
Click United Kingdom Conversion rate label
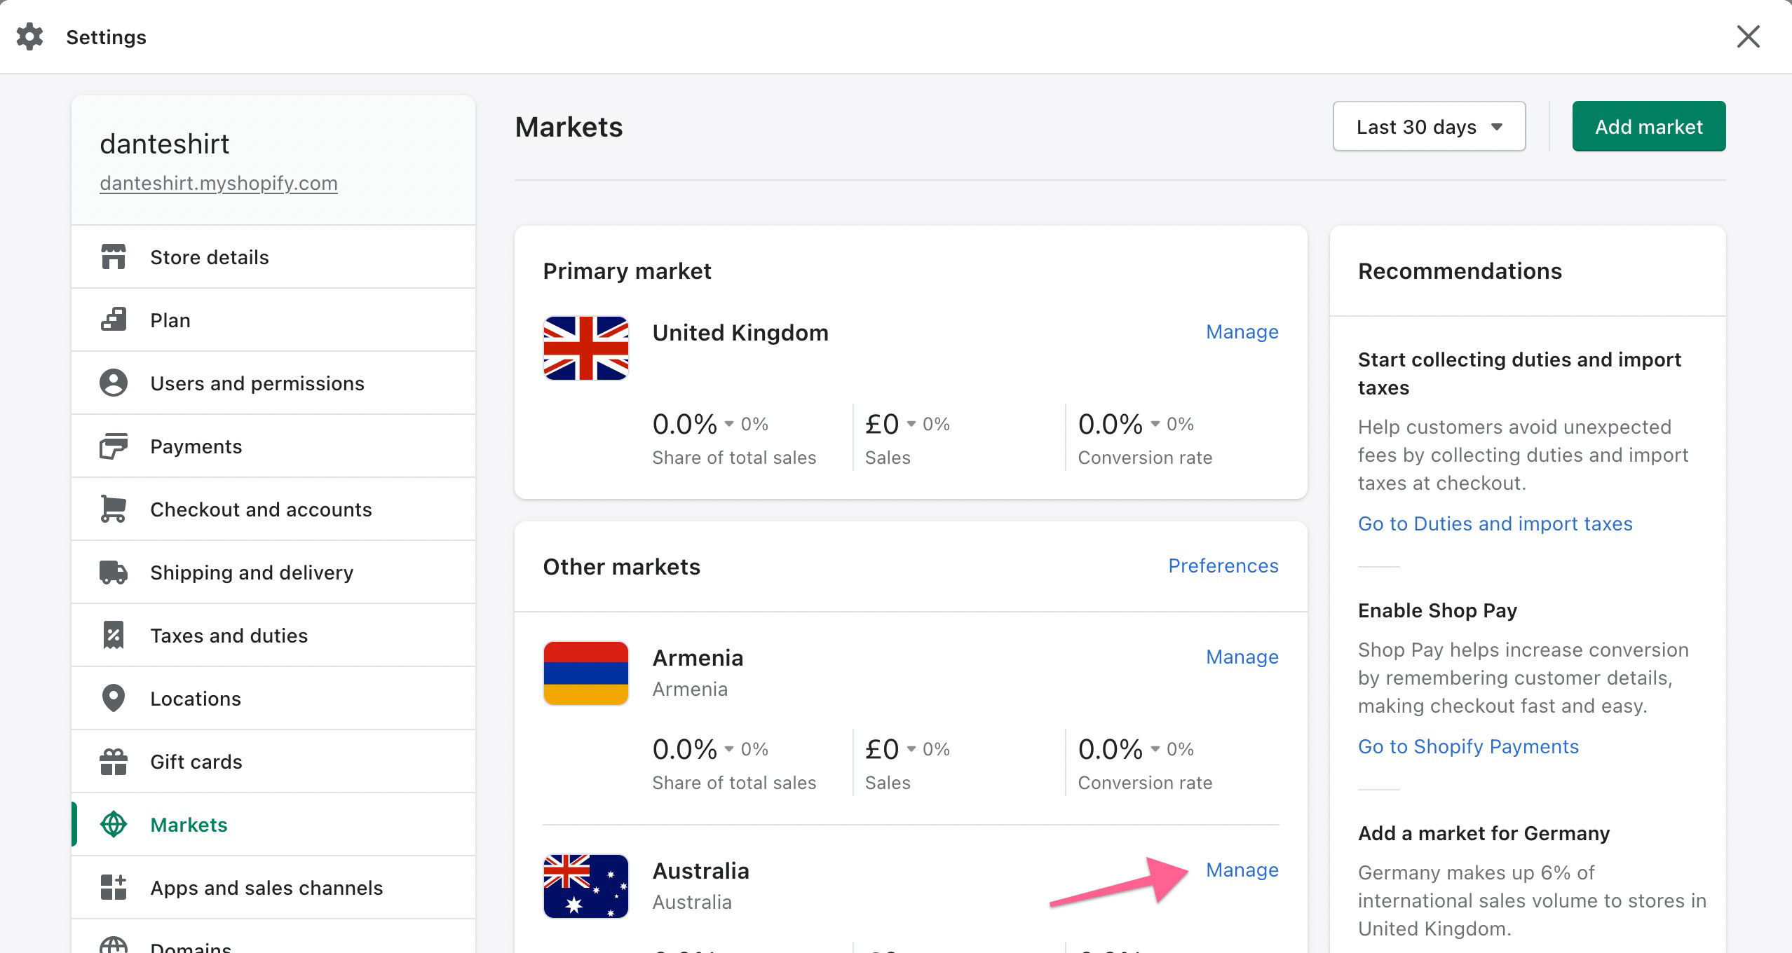tap(1145, 458)
